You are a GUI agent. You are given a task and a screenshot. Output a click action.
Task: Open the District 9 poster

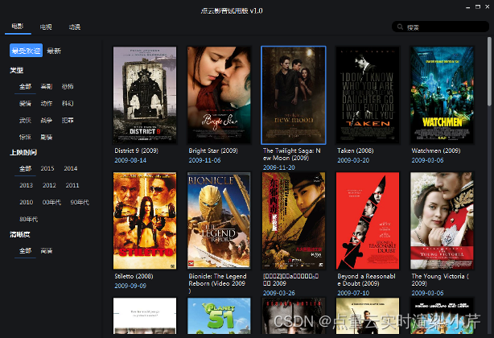pos(145,95)
